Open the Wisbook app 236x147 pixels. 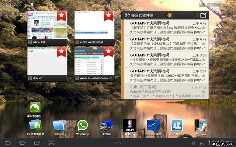[x=201, y=128]
